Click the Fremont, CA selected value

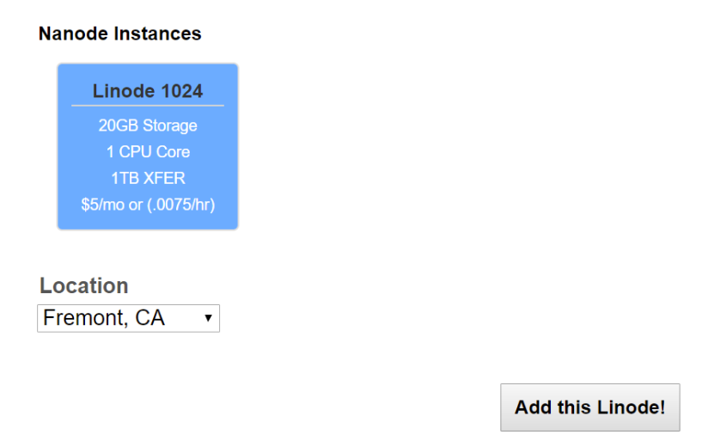(x=104, y=318)
